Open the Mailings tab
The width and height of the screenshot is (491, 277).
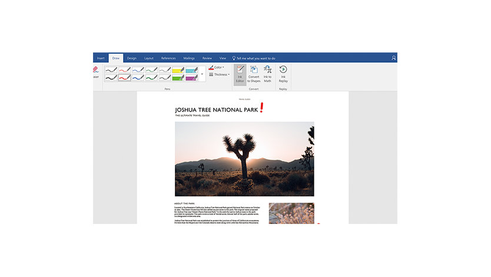click(x=189, y=58)
